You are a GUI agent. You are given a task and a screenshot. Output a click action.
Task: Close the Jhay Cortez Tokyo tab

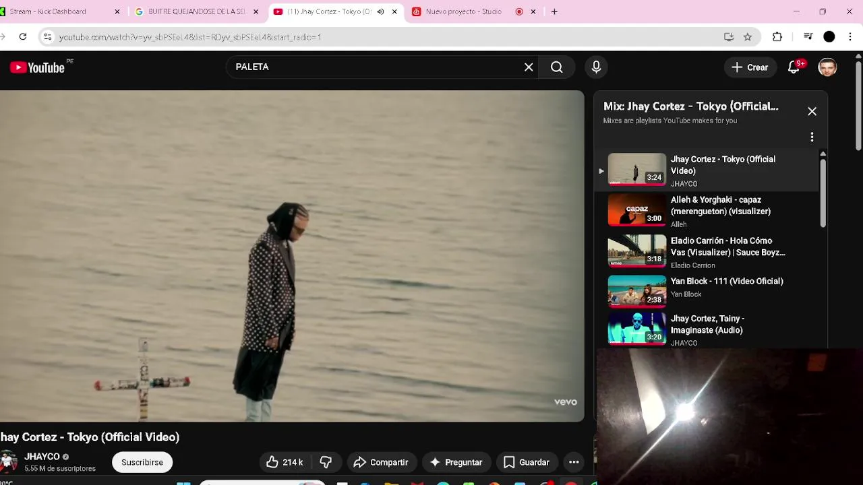pos(394,11)
